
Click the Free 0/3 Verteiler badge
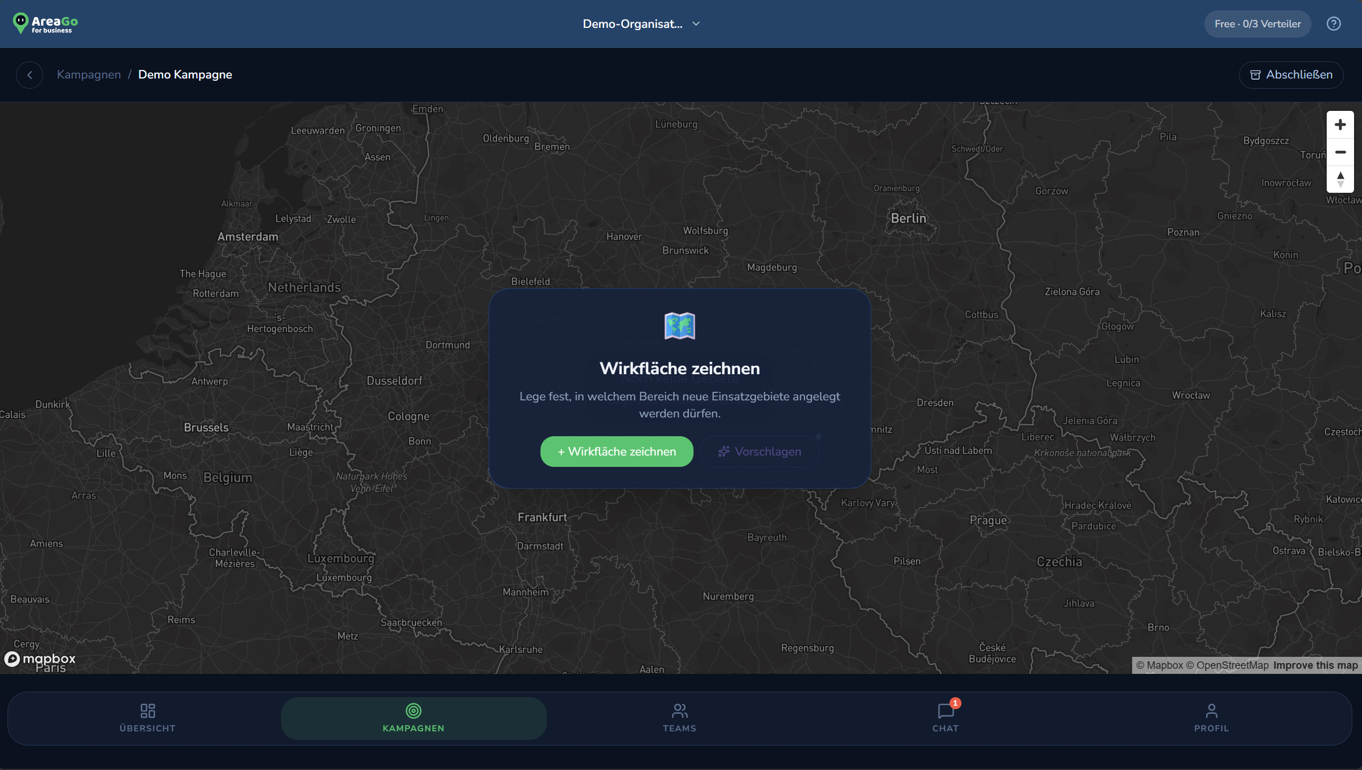(1257, 24)
